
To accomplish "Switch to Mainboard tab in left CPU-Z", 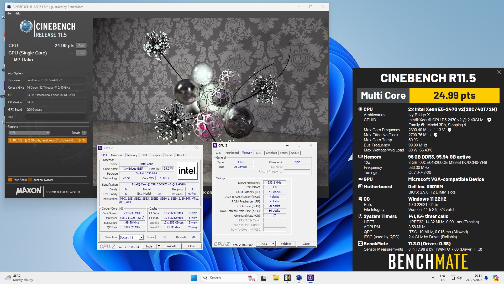I will tap(118, 155).
